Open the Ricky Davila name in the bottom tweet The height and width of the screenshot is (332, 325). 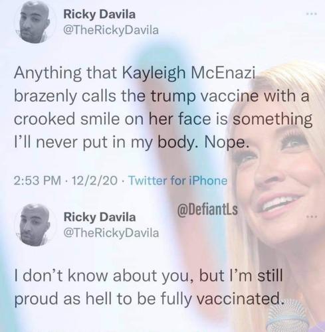coord(100,217)
